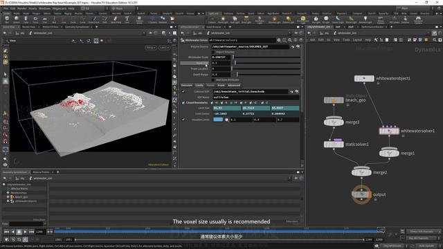Click network editor search magnifier icon

(x=435, y=40)
